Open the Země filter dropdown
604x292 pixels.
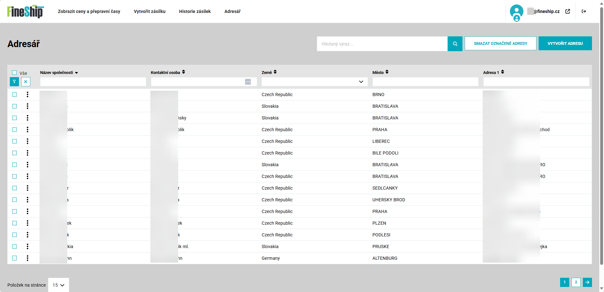(314, 82)
